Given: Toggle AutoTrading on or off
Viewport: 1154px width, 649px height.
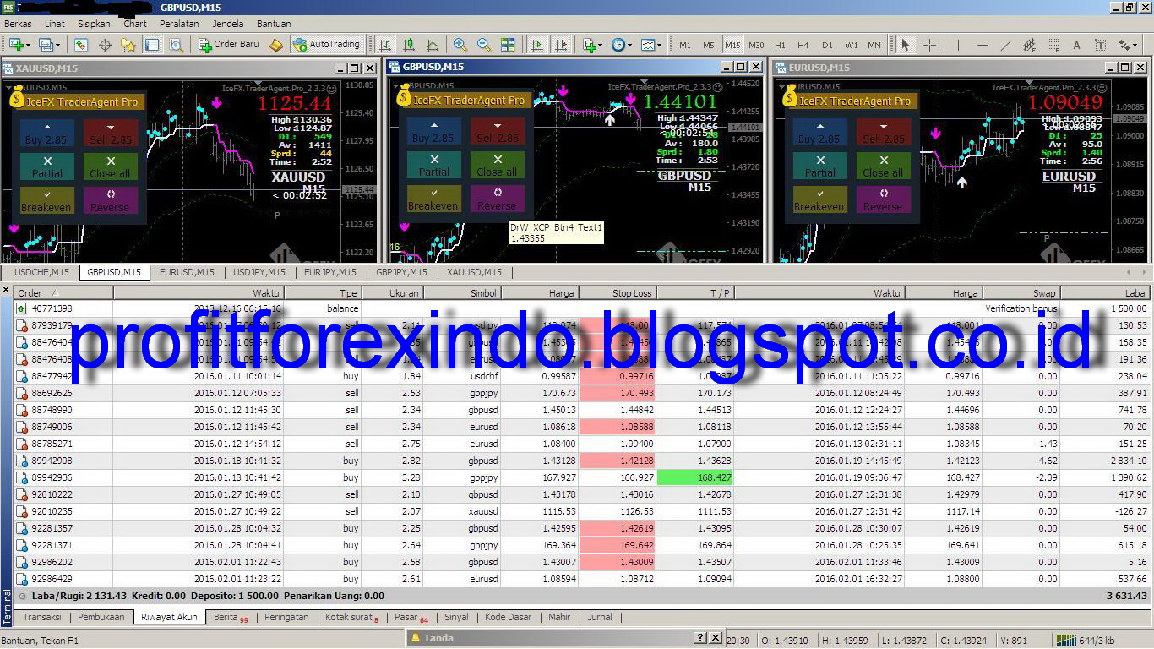Looking at the screenshot, I should tap(326, 45).
